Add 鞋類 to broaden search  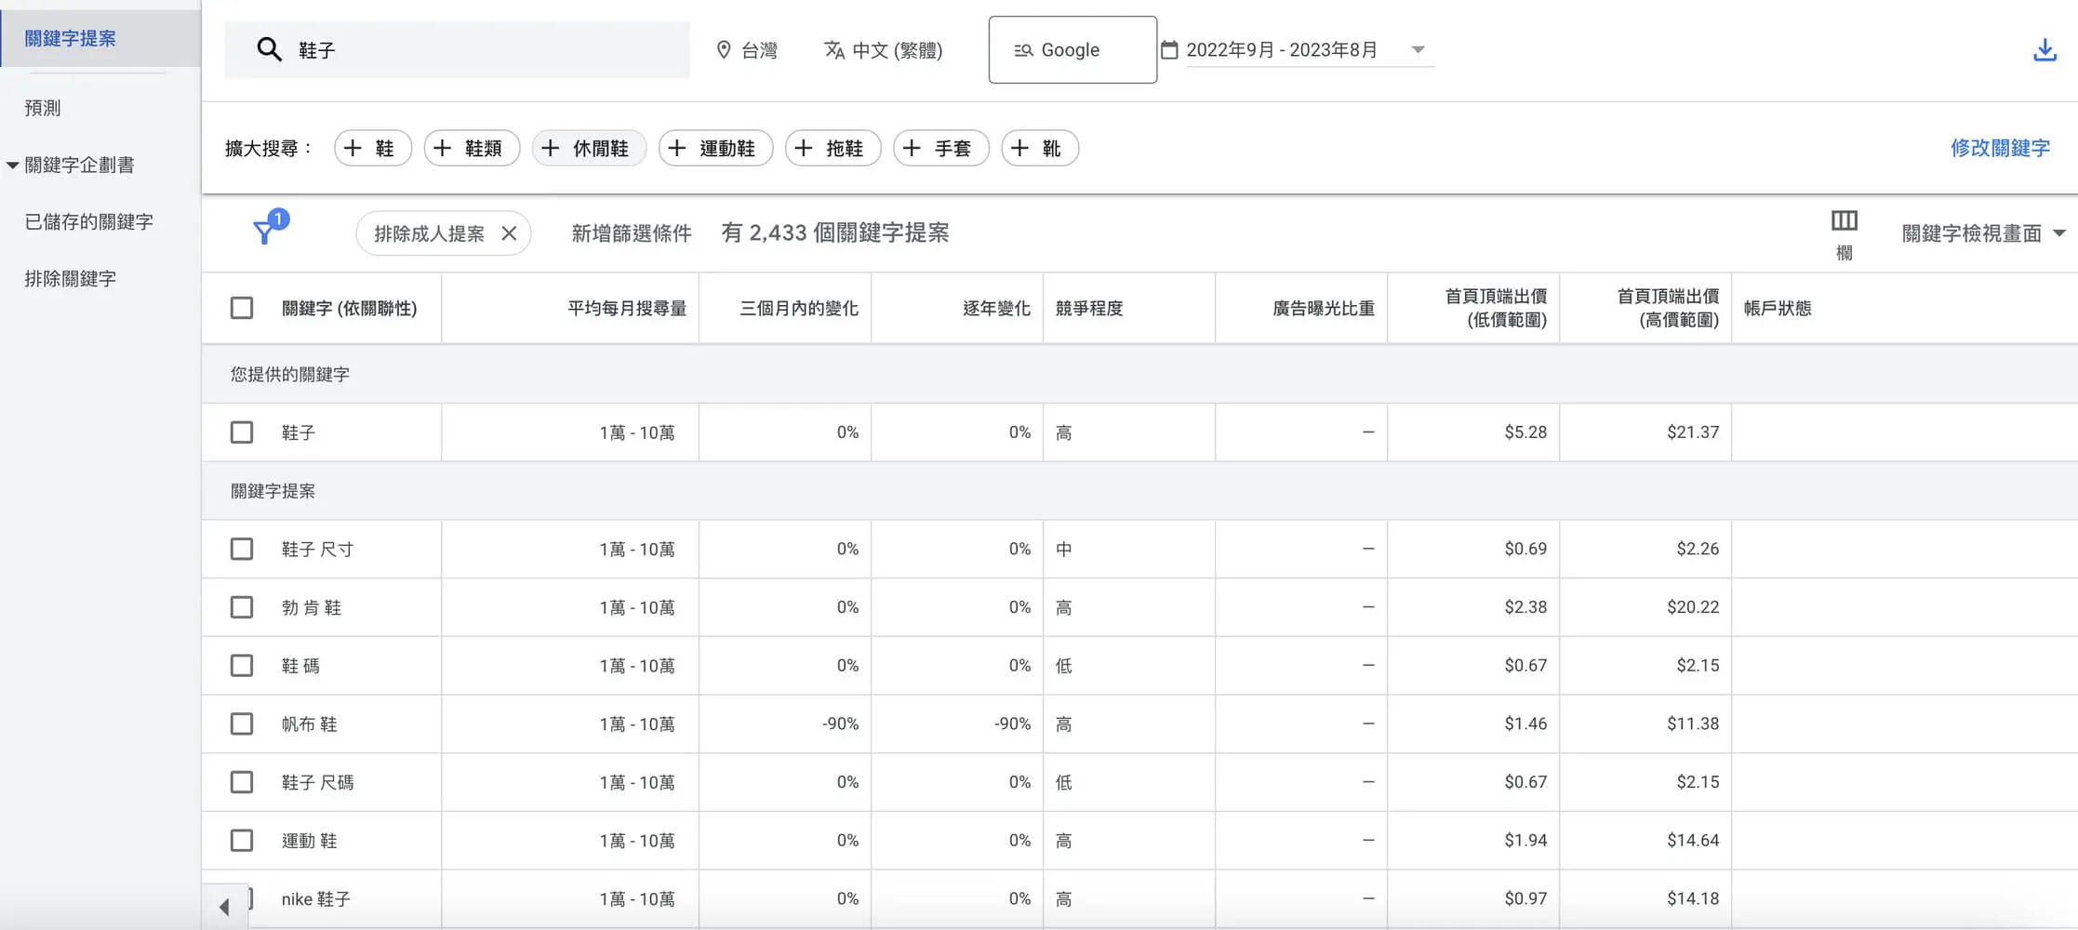point(472,148)
